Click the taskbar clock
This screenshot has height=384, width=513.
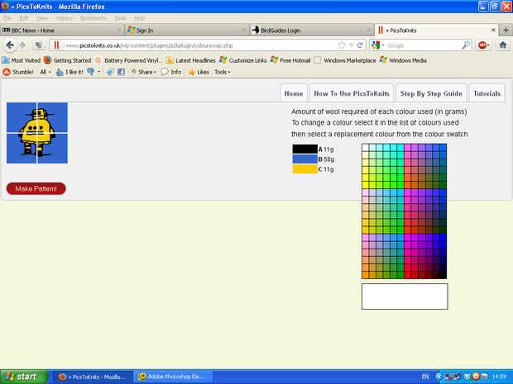click(498, 377)
